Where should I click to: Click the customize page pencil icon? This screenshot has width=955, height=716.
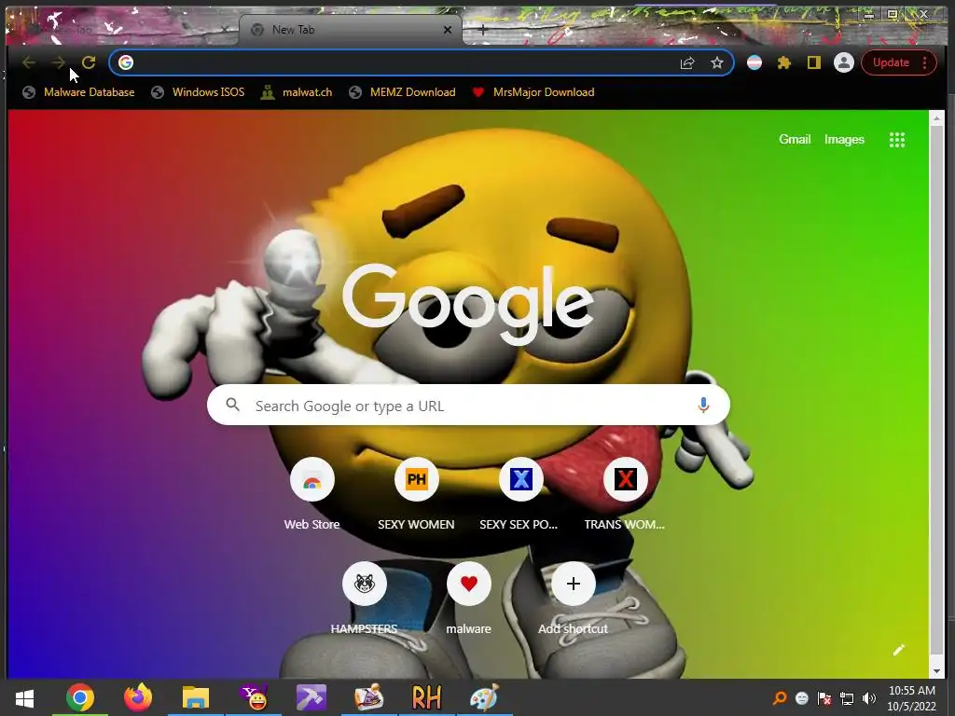tap(898, 650)
